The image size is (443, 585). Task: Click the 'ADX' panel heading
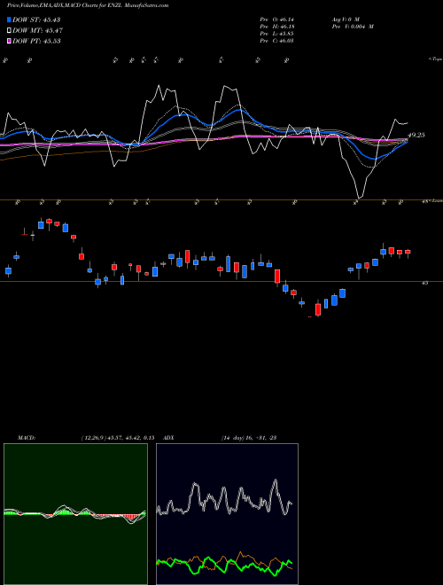point(169,438)
